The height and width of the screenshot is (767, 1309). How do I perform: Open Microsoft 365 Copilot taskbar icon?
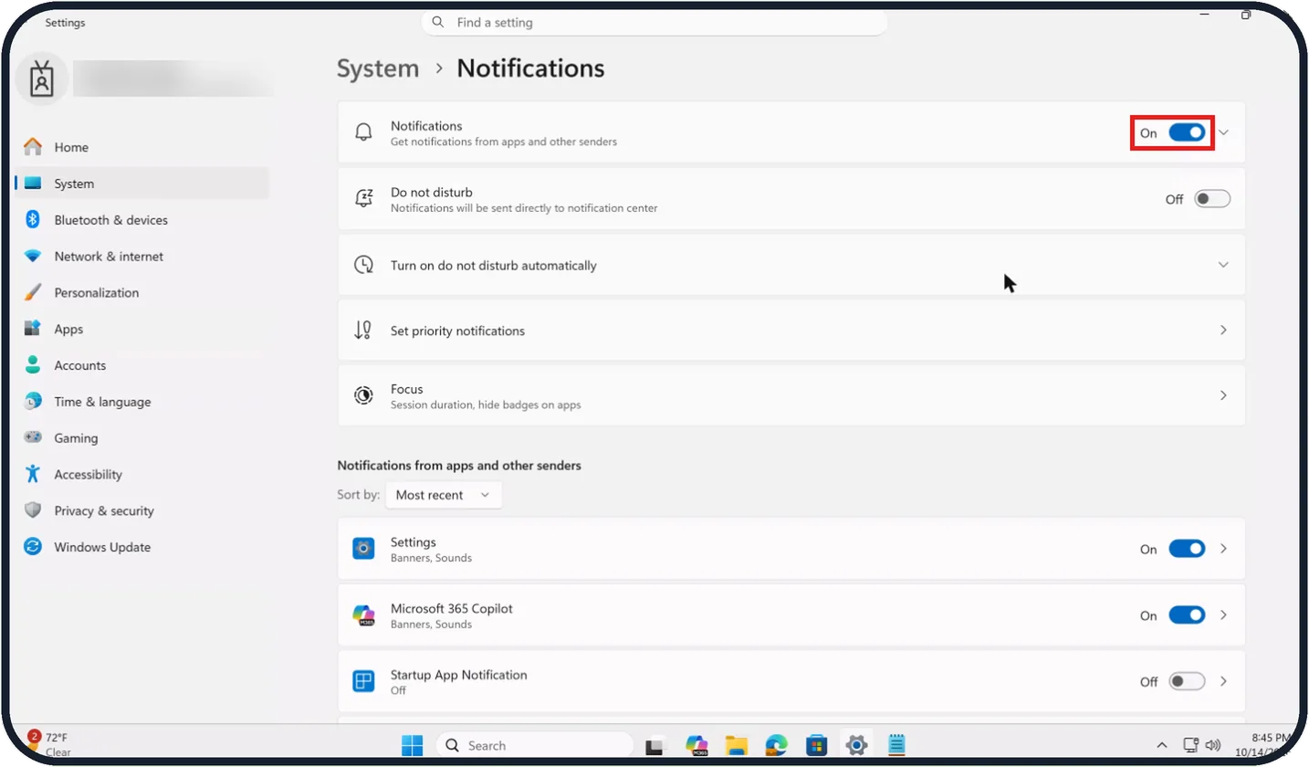click(x=696, y=745)
